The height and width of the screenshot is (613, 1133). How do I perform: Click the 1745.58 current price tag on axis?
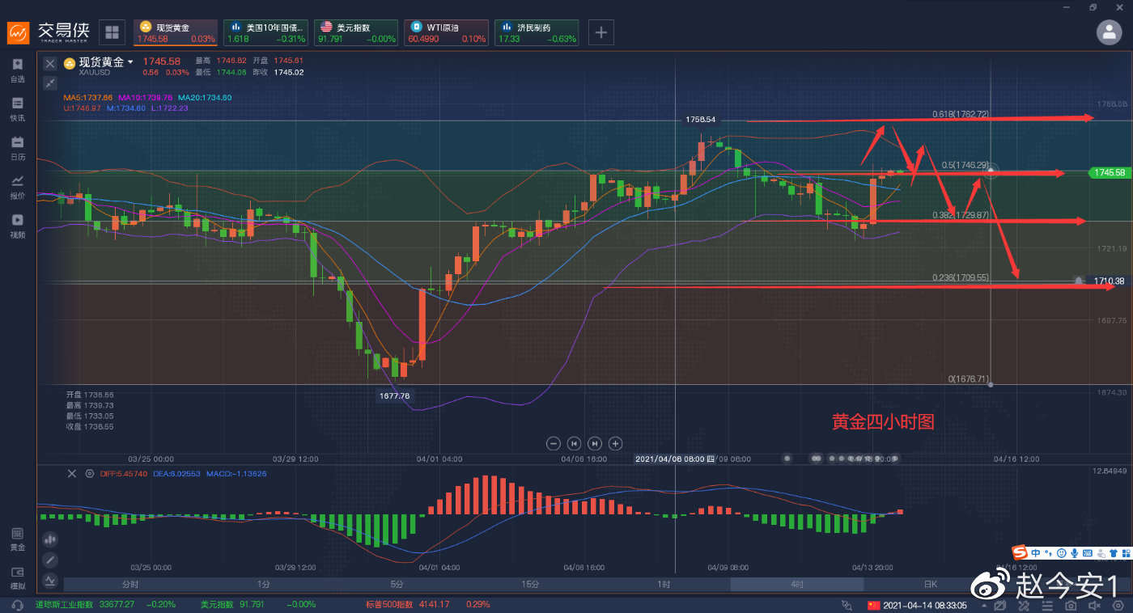1109,172
